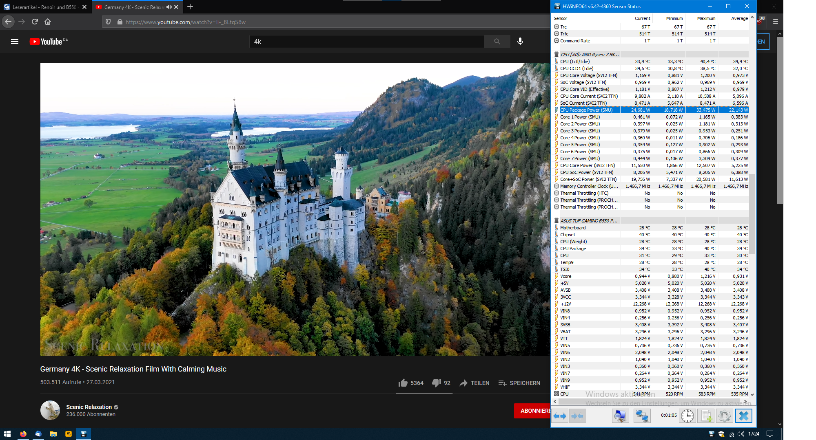Open a new browser tab
This screenshot has width=816, height=440.
point(190,7)
